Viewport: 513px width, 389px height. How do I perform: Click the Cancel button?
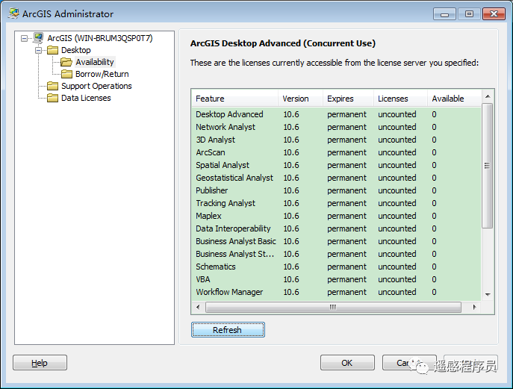409,363
